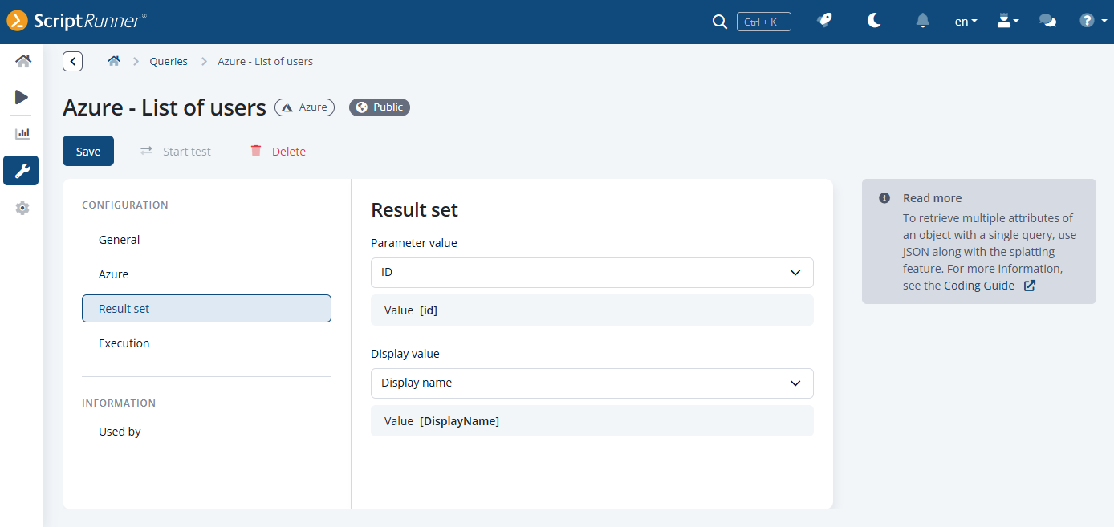Expand the Parameter value ID dropdown
Screen dimensions: 1114x527
tap(592, 273)
